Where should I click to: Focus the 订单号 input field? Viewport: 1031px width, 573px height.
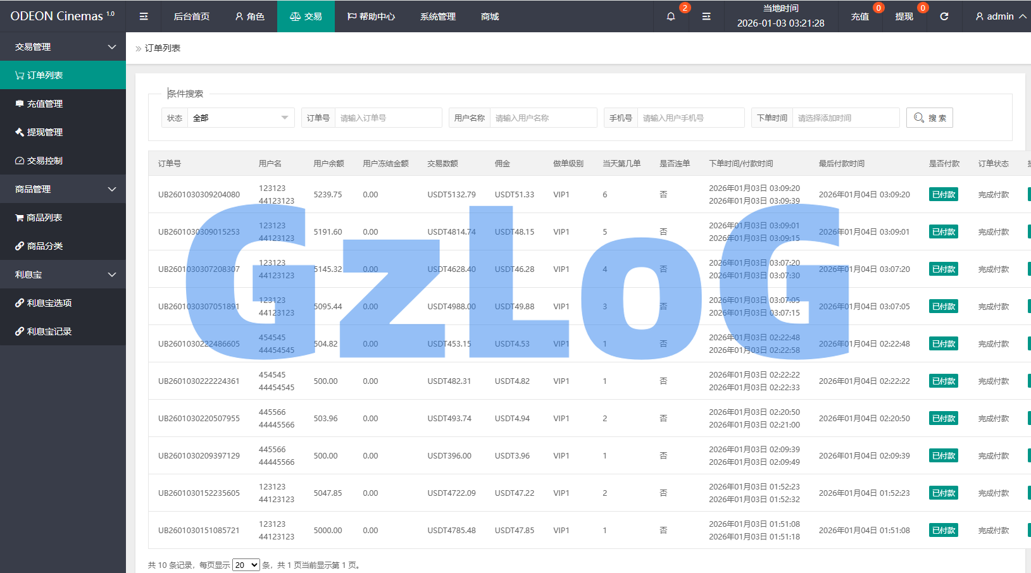pos(388,118)
